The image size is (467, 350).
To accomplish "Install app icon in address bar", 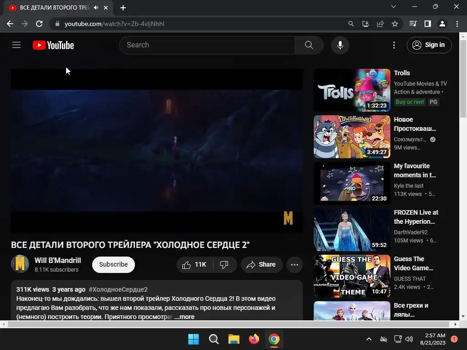I will 366,24.
